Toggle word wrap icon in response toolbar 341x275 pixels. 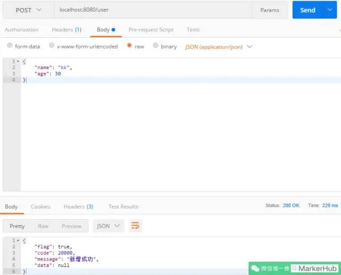point(135,226)
